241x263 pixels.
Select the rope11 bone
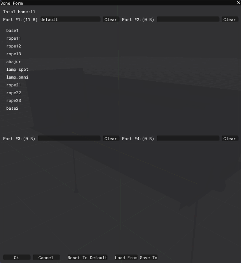14,38
